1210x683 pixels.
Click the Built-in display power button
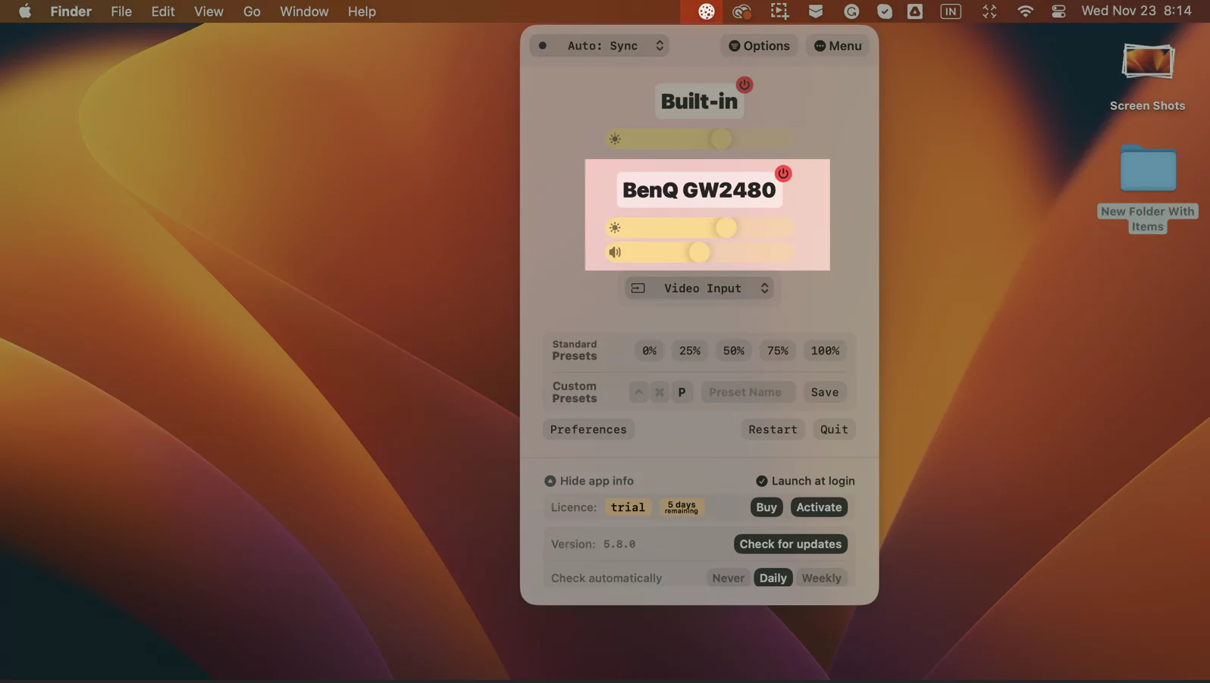[744, 85]
